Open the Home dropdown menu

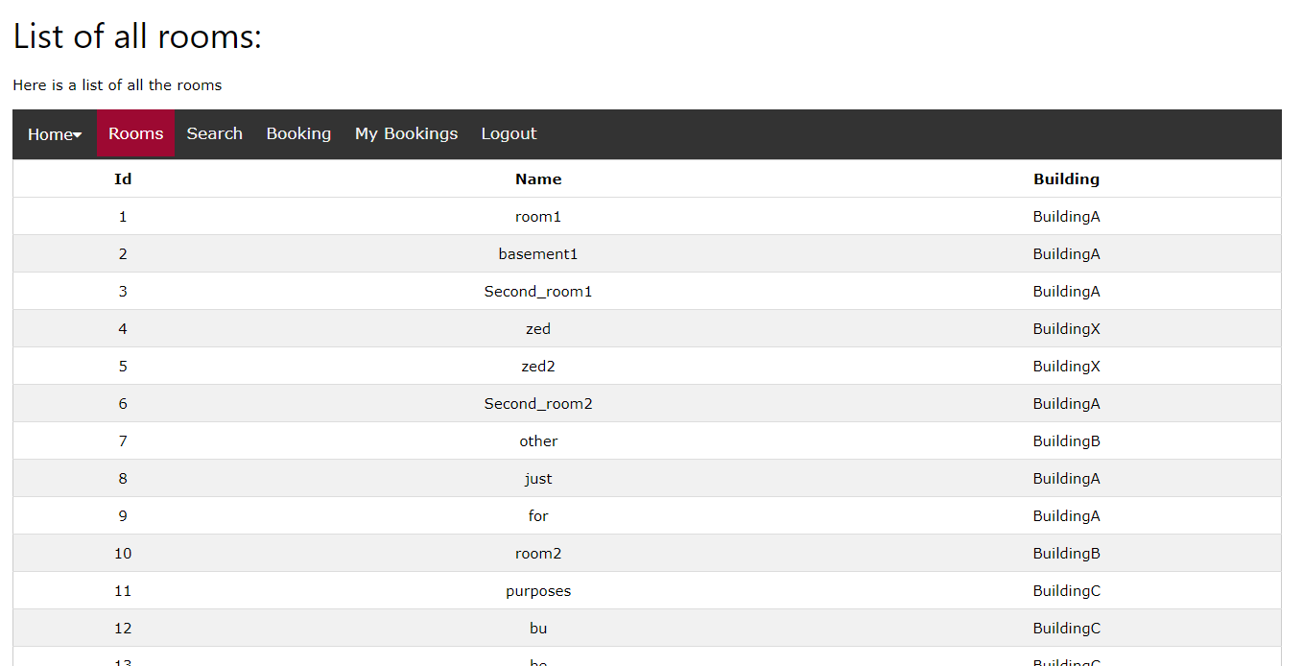[x=55, y=134]
